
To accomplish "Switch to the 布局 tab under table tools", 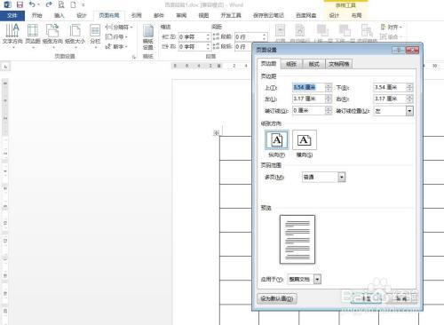I will [356, 15].
